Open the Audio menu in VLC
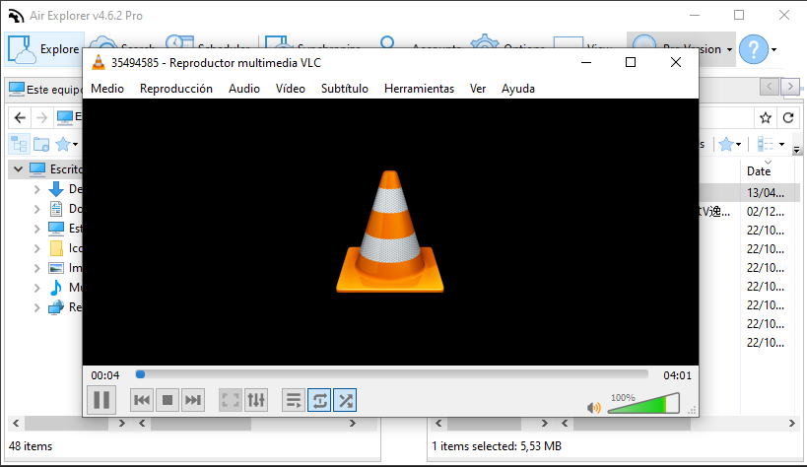Screen dimensions: 807x467 point(244,89)
